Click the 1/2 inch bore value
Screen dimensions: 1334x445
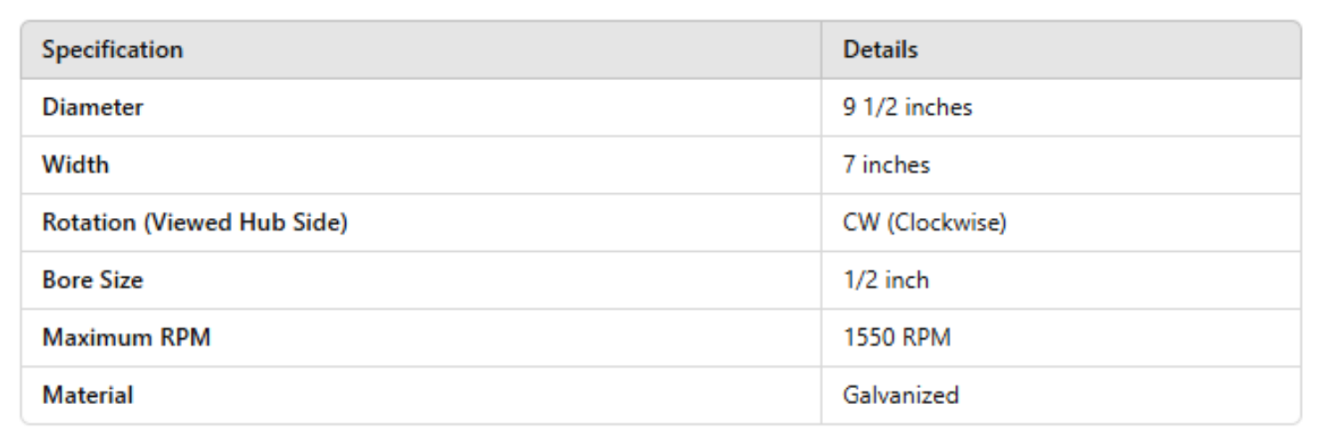[x=885, y=280]
